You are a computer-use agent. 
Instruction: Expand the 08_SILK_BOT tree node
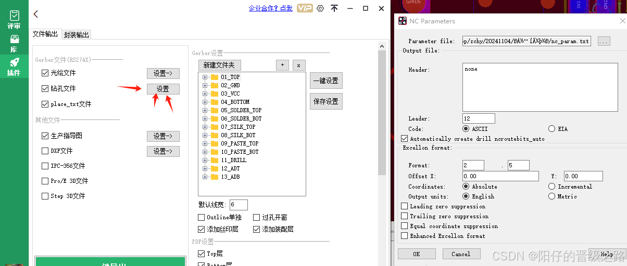[x=205, y=135]
